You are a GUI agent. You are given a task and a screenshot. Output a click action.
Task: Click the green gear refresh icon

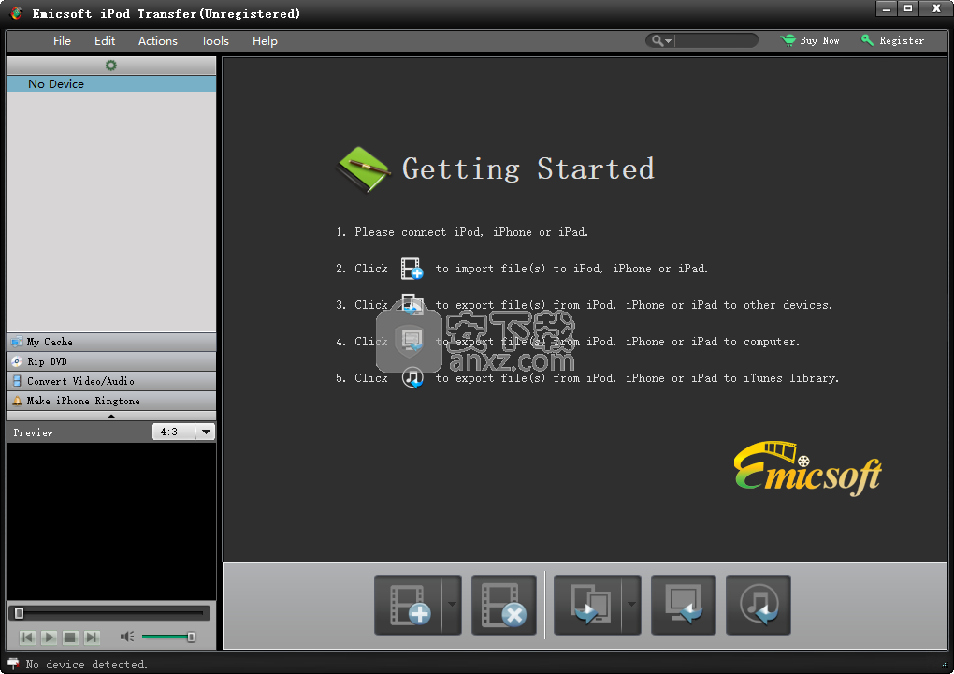tap(110, 66)
